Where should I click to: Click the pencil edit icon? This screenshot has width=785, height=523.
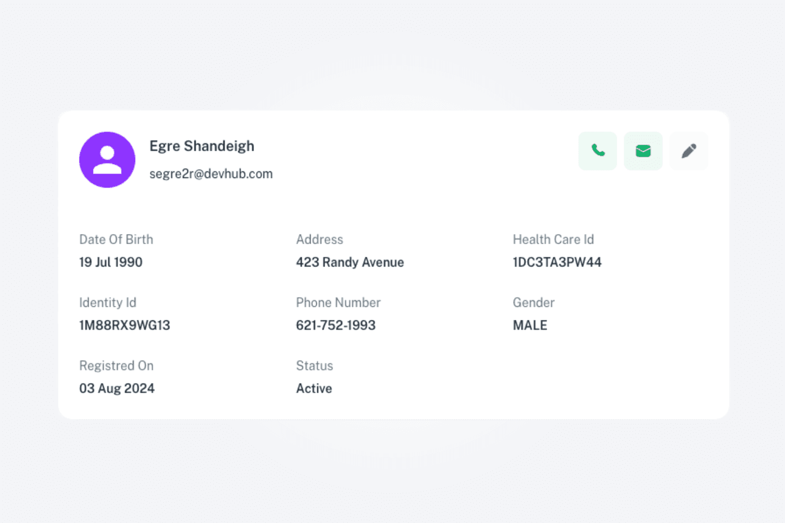tap(689, 151)
